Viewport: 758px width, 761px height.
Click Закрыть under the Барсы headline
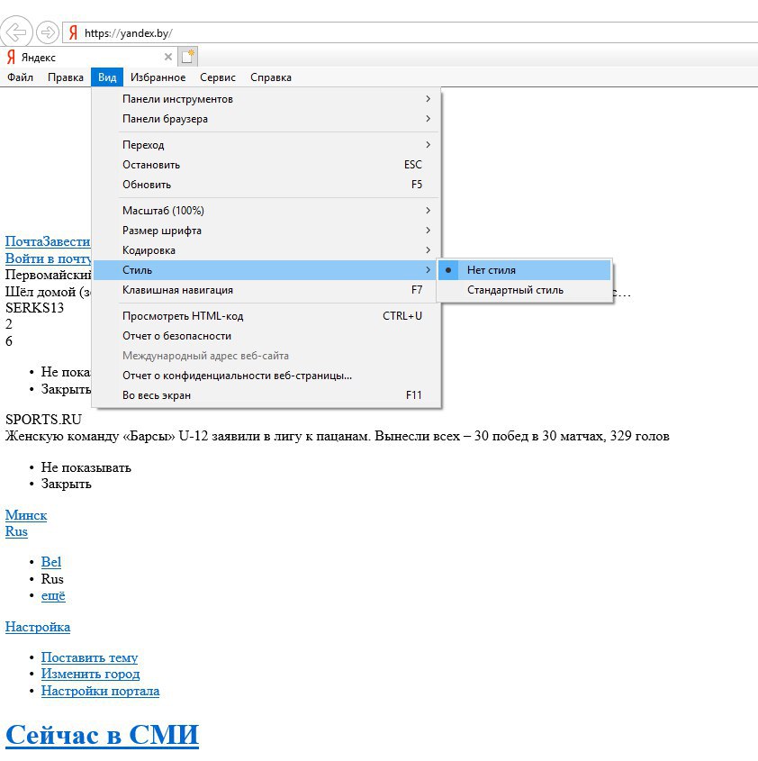(67, 484)
